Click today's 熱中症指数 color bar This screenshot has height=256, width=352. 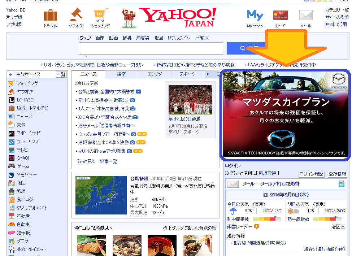[x=267, y=219]
